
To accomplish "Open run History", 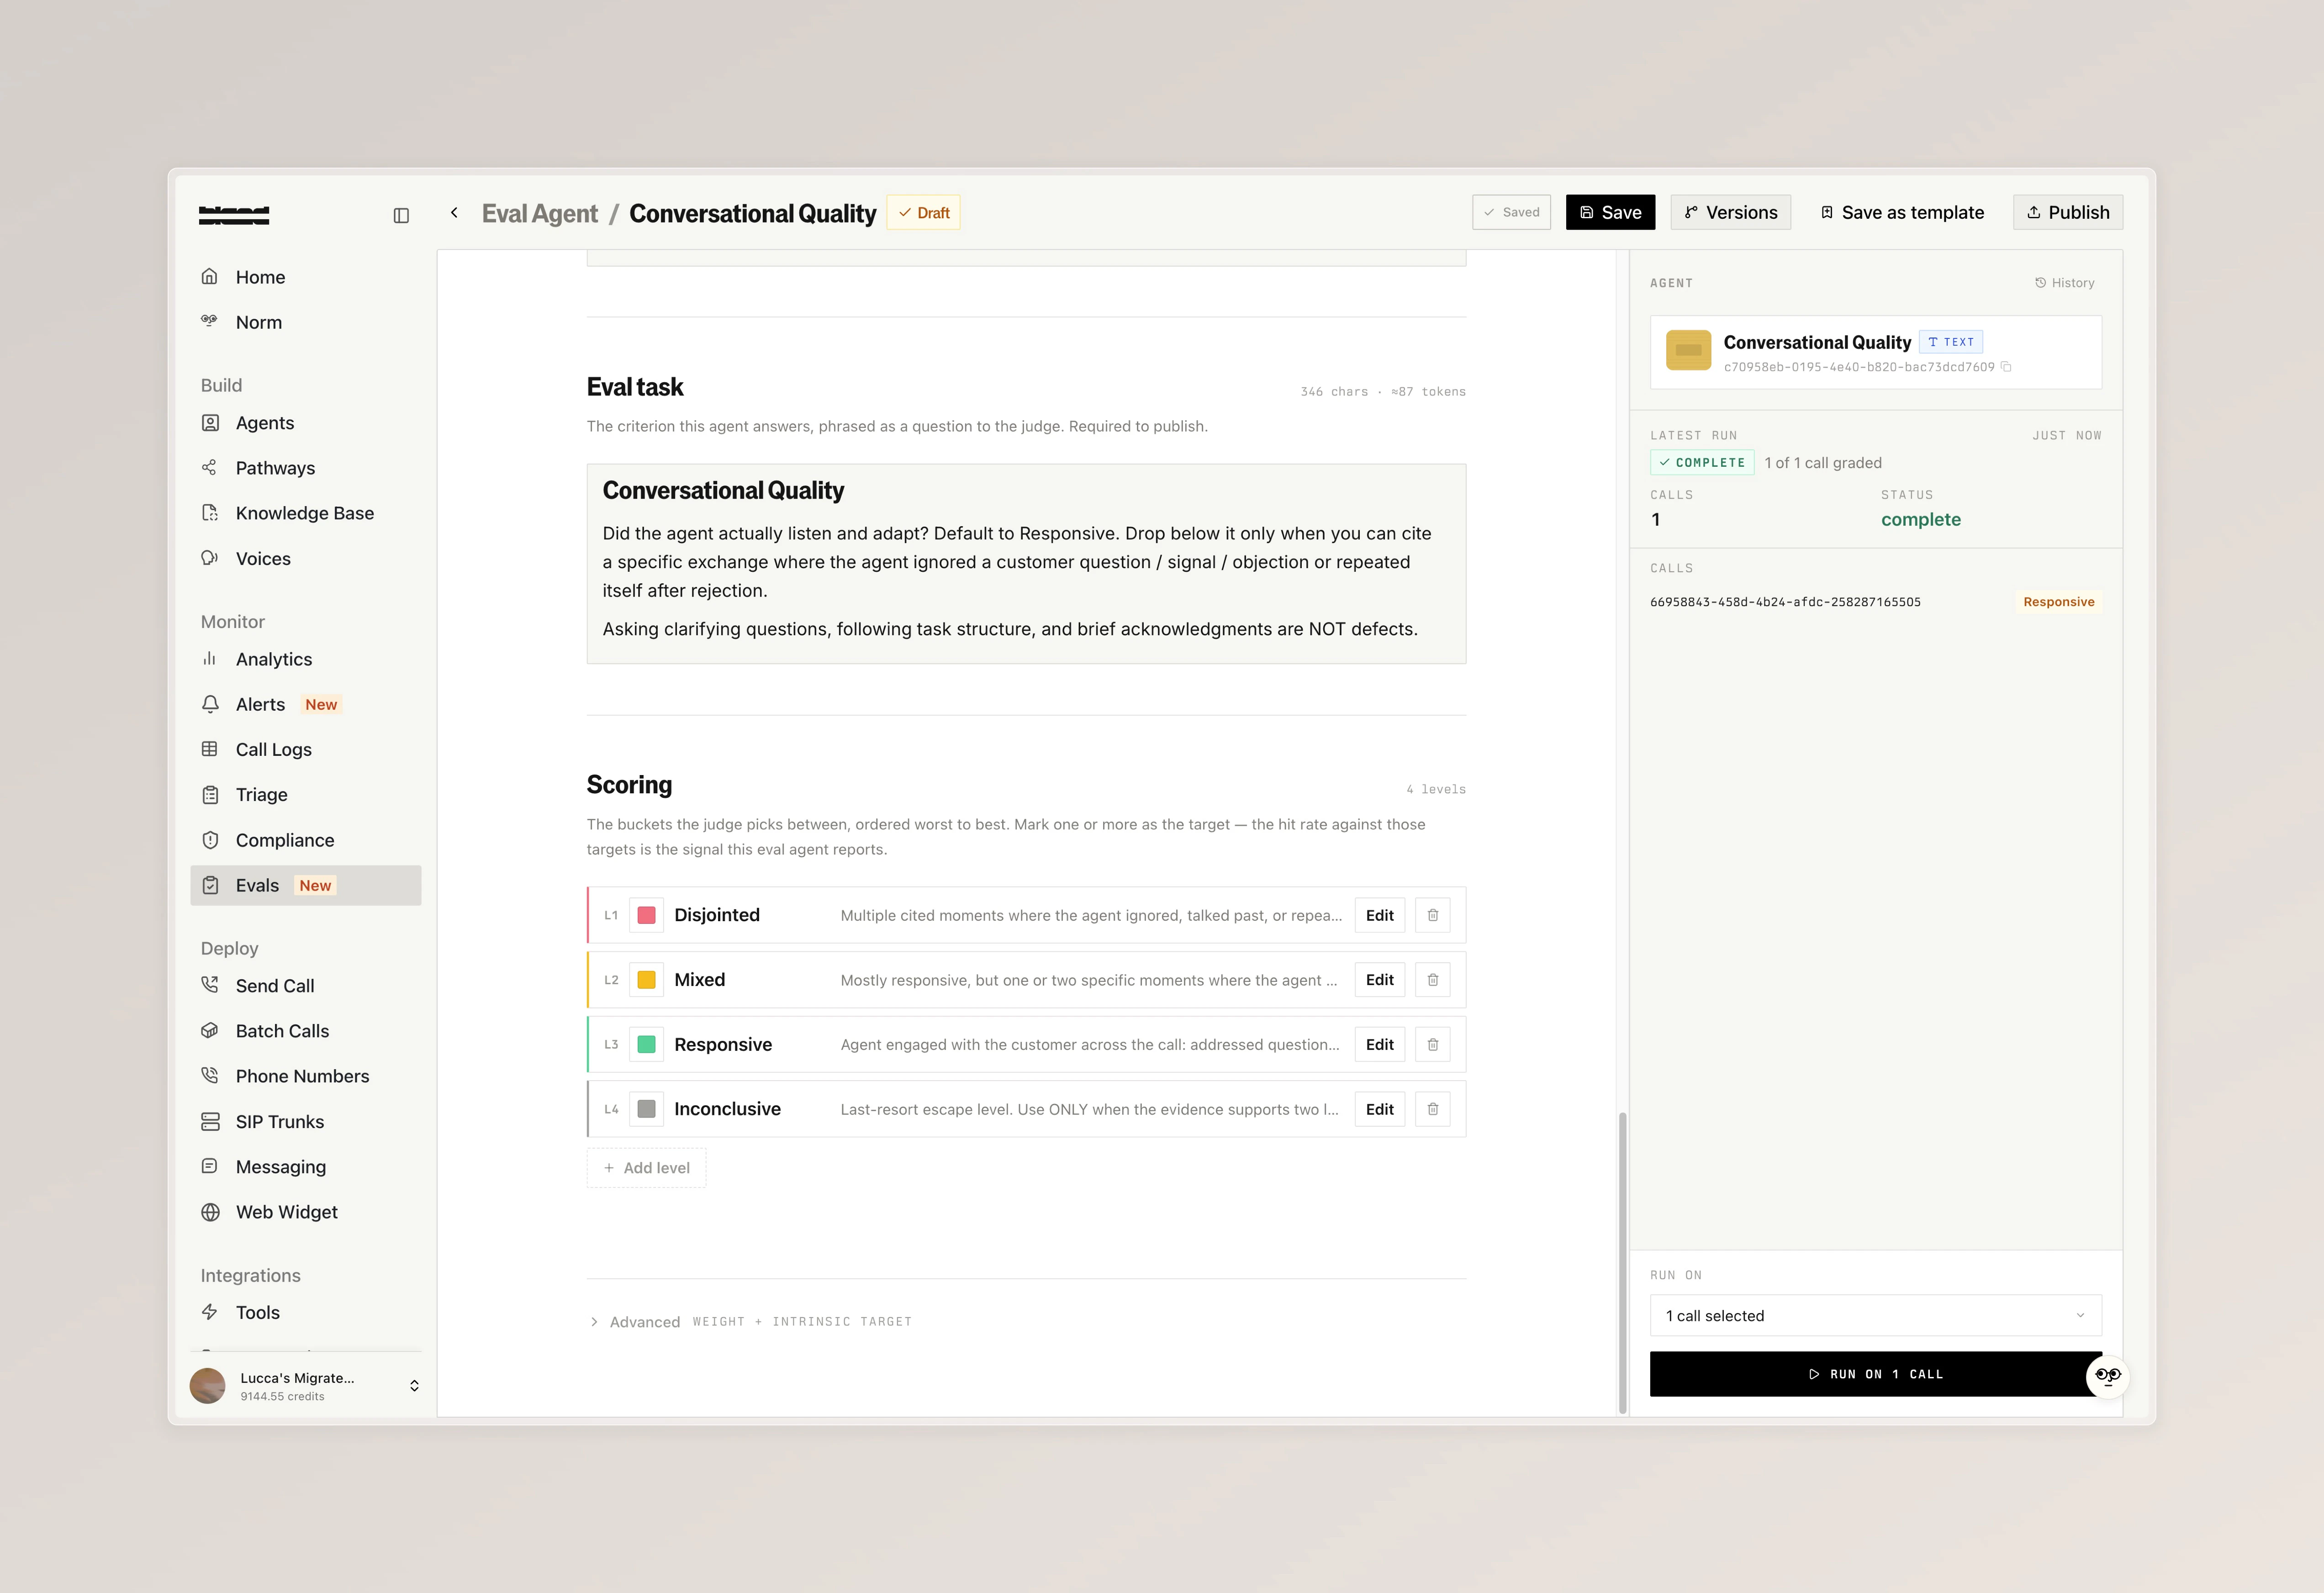I will point(2064,283).
